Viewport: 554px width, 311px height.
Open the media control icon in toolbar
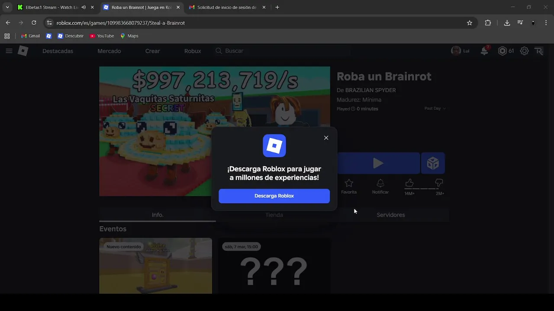[x=520, y=23]
